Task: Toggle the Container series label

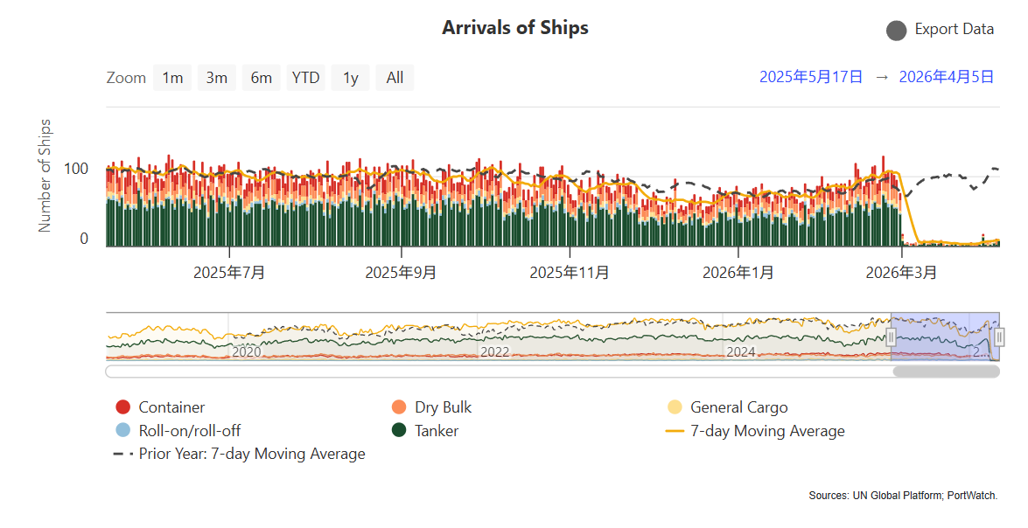Action: pos(171,407)
